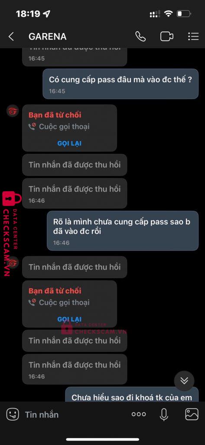Tap the message "Chưa hiểu sao đi khoá tk"

pyautogui.click(x=132, y=394)
